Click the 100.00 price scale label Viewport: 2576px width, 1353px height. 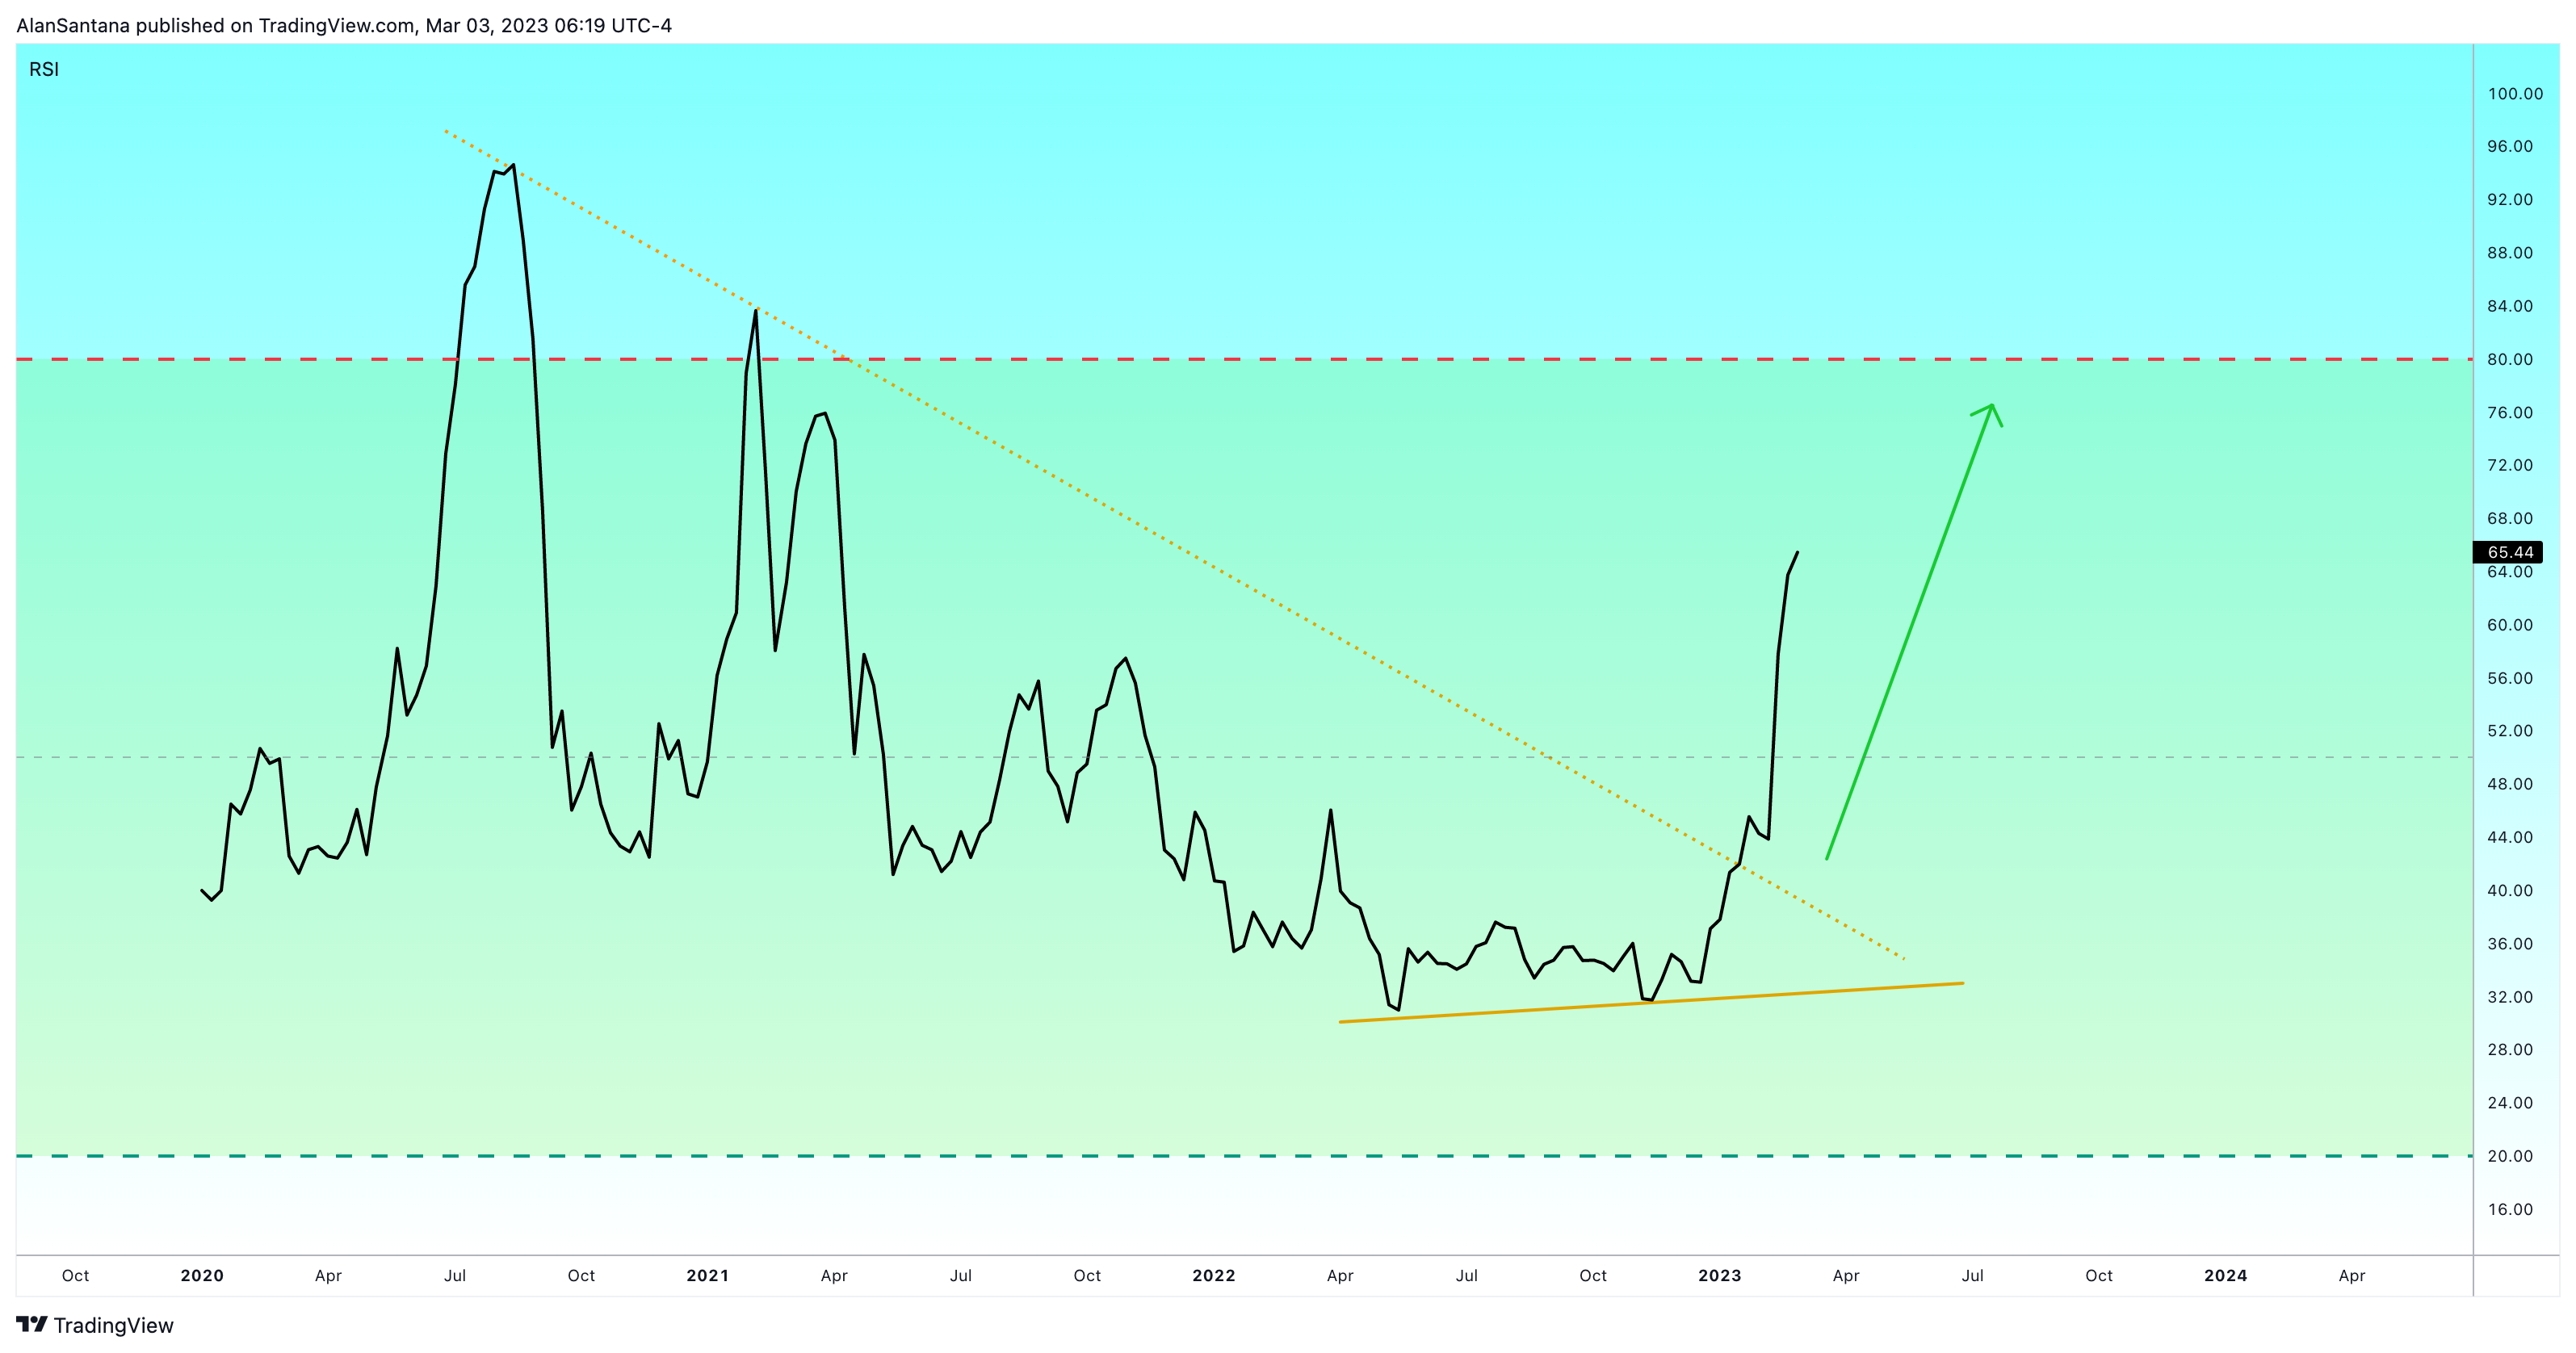click(x=2515, y=94)
